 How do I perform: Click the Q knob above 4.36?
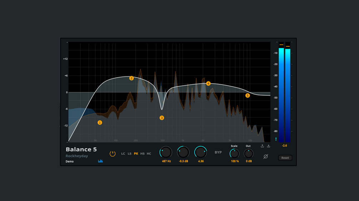[x=200, y=152]
